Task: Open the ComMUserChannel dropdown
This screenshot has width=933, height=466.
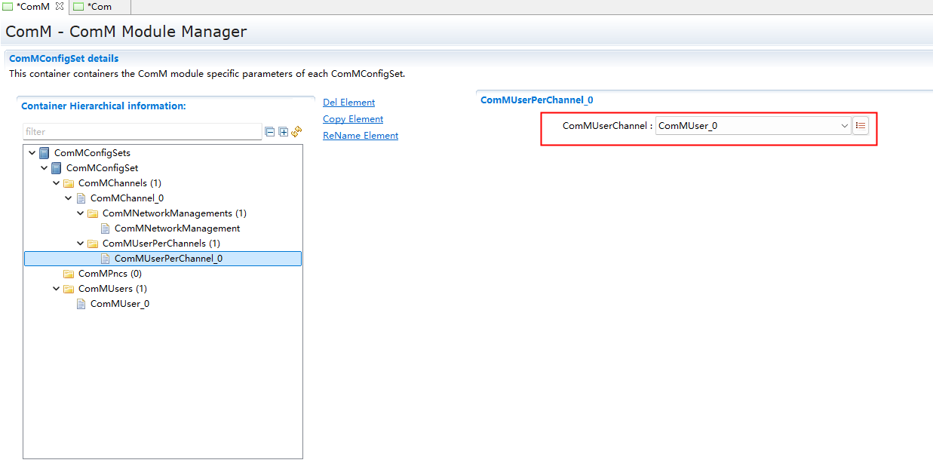Action: pyautogui.click(x=845, y=126)
